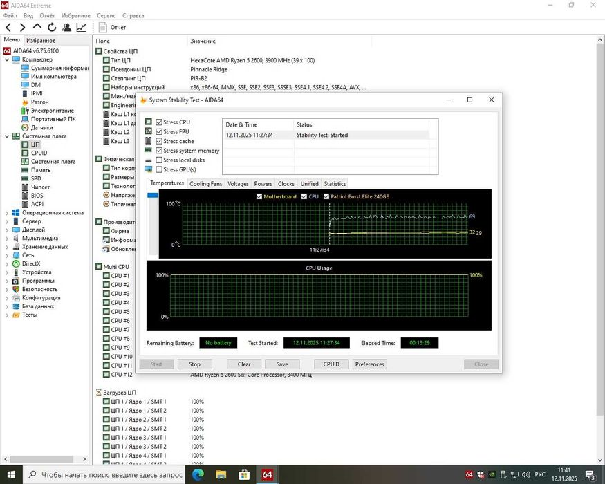Refresh the AIDA64 view
Viewport: 605px width, 484px height.
(x=52, y=28)
